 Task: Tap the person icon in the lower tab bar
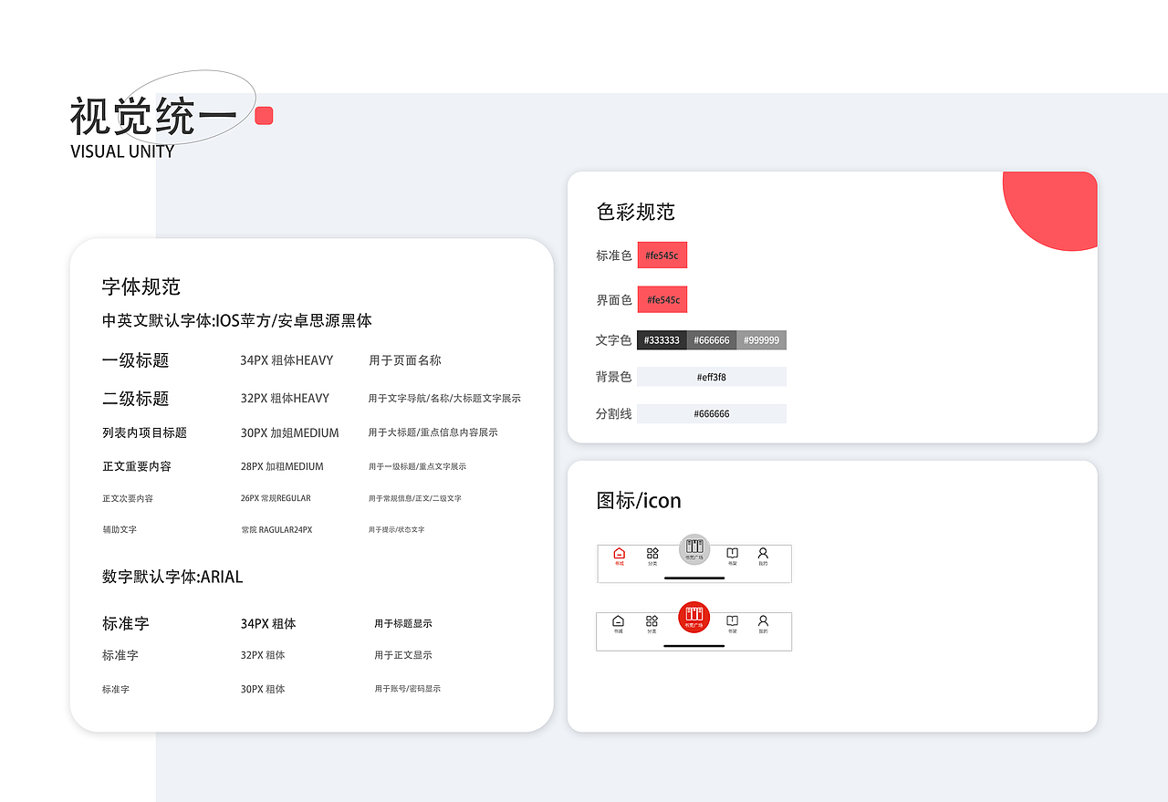click(x=763, y=620)
